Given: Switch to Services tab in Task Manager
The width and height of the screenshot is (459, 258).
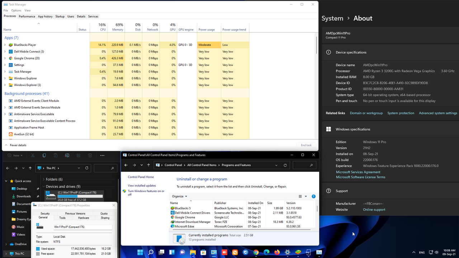Looking at the screenshot, I should pyautogui.click(x=93, y=16).
